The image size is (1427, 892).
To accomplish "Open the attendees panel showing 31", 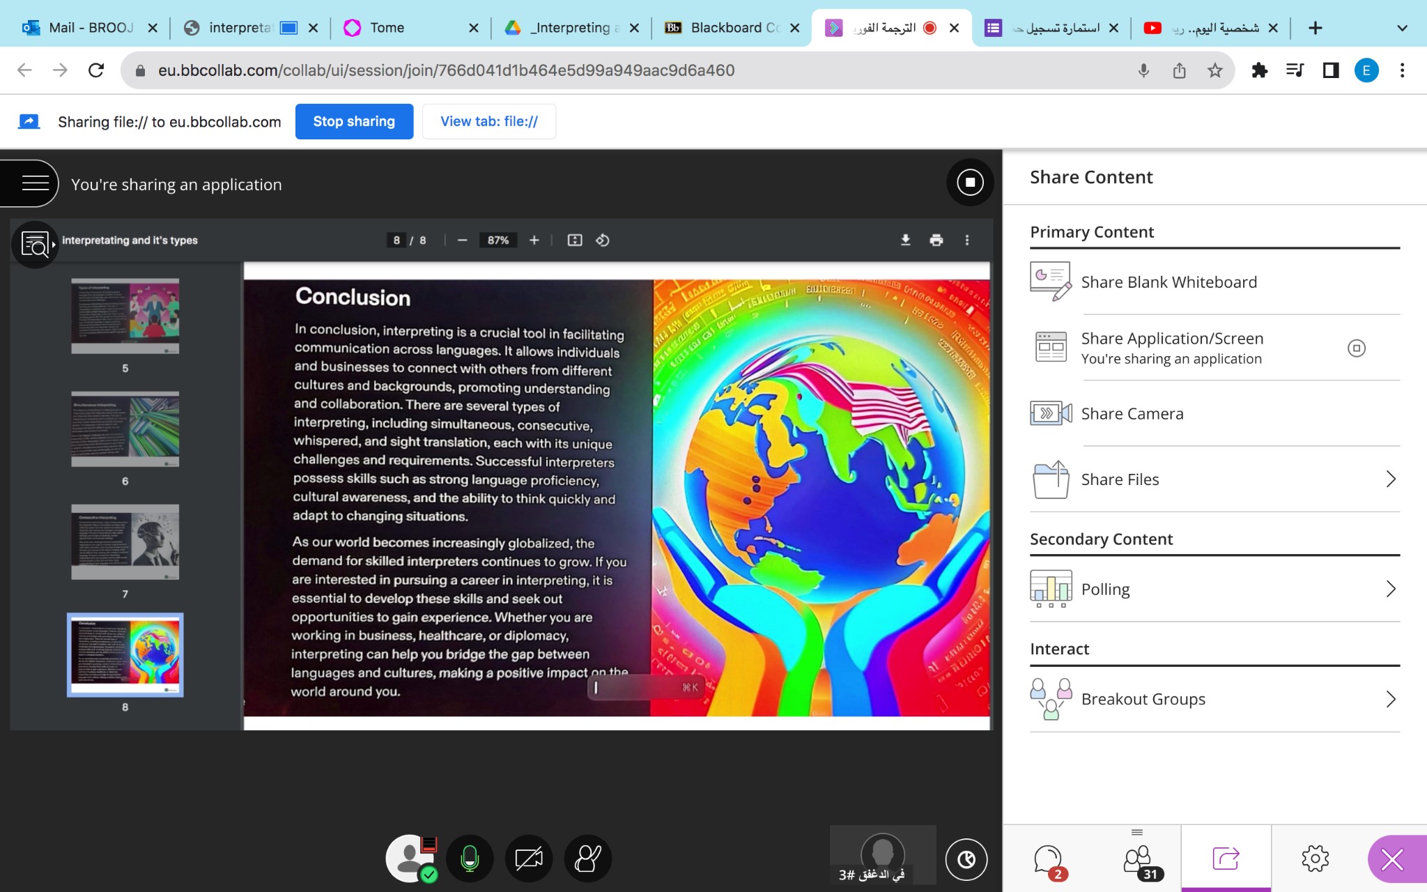I will (x=1137, y=859).
